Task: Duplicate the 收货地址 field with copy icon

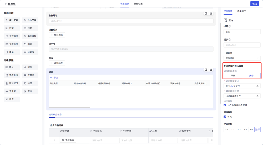Action: tap(206, 14)
